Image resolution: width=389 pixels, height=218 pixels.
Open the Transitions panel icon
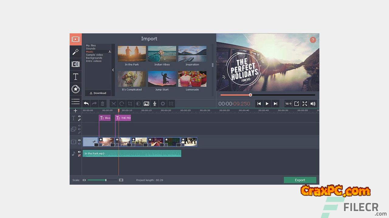pos(75,64)
